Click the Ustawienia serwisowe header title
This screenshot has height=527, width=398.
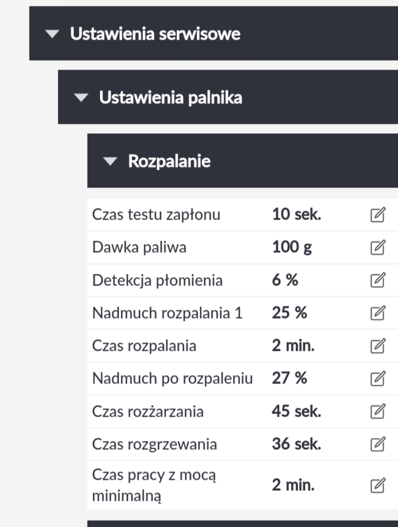(x=155, y=34)
